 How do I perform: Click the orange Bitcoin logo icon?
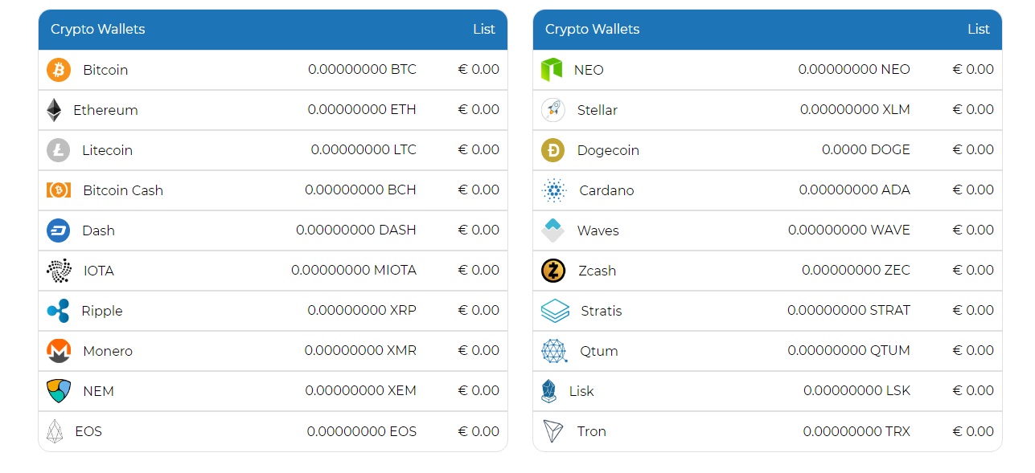pos(59,70)
